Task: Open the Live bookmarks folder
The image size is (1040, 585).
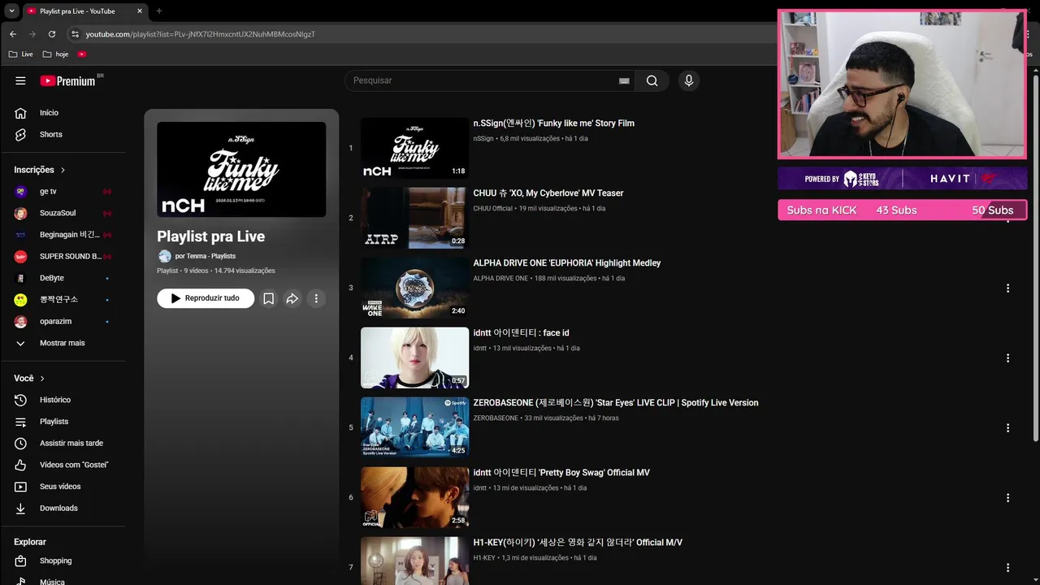Action: pyautogui.click(x=21, y=54)
